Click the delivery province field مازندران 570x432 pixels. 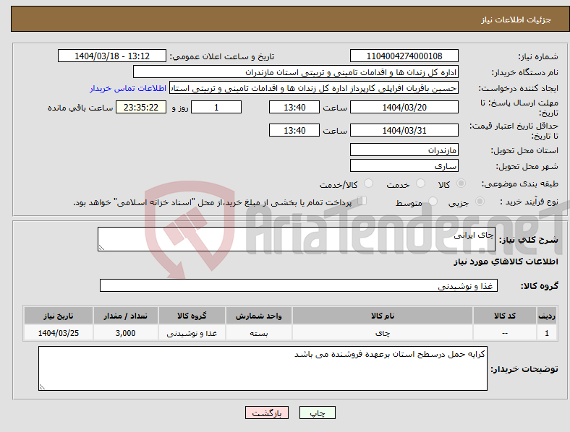tap(404, 150)
